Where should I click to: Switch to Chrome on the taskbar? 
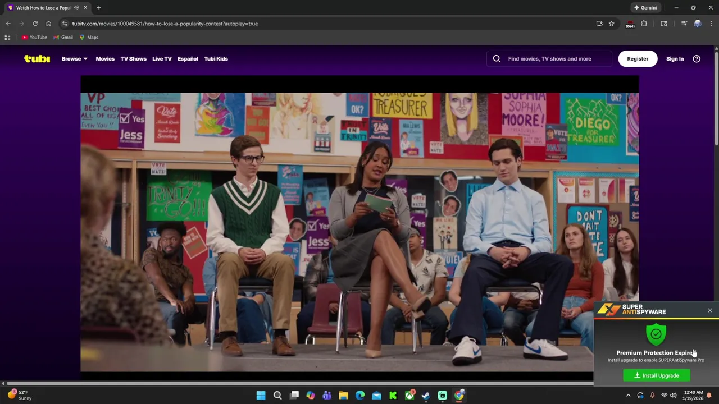459,396
